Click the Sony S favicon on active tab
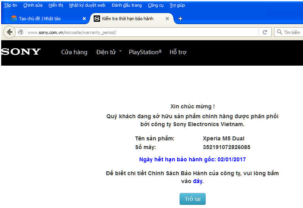Image resolution: width=303 pixels, height=208 pixels. pyautogui.click(x=97, y=19)
